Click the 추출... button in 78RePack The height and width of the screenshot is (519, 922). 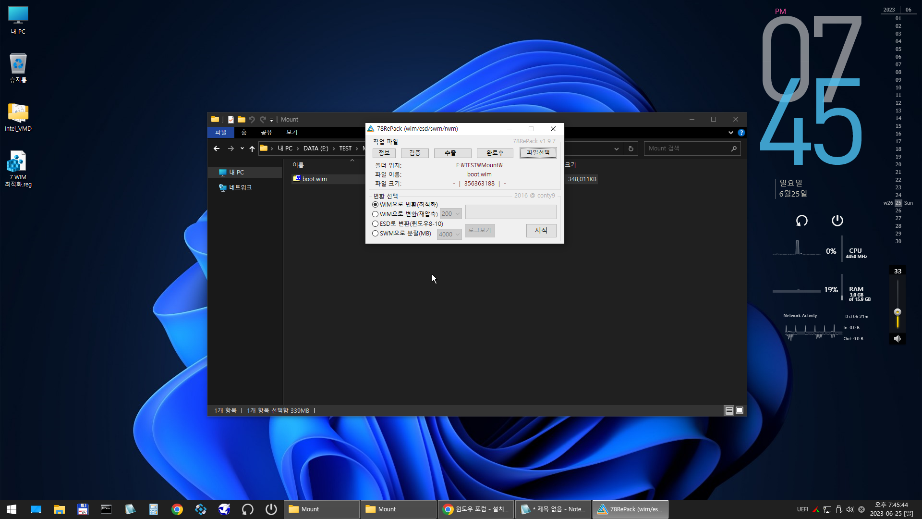[x=452, y=153]
